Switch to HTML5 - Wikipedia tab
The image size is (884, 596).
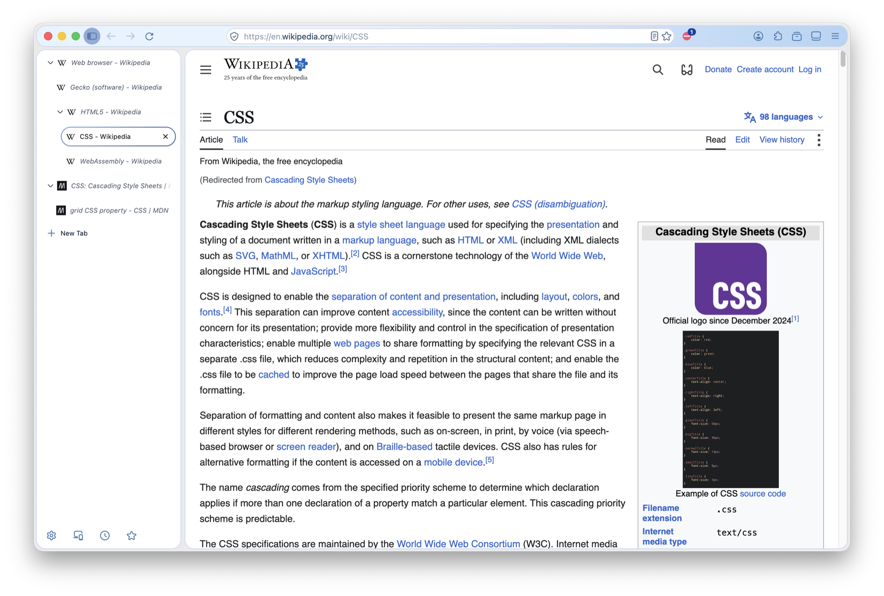(x=116, y=112)
